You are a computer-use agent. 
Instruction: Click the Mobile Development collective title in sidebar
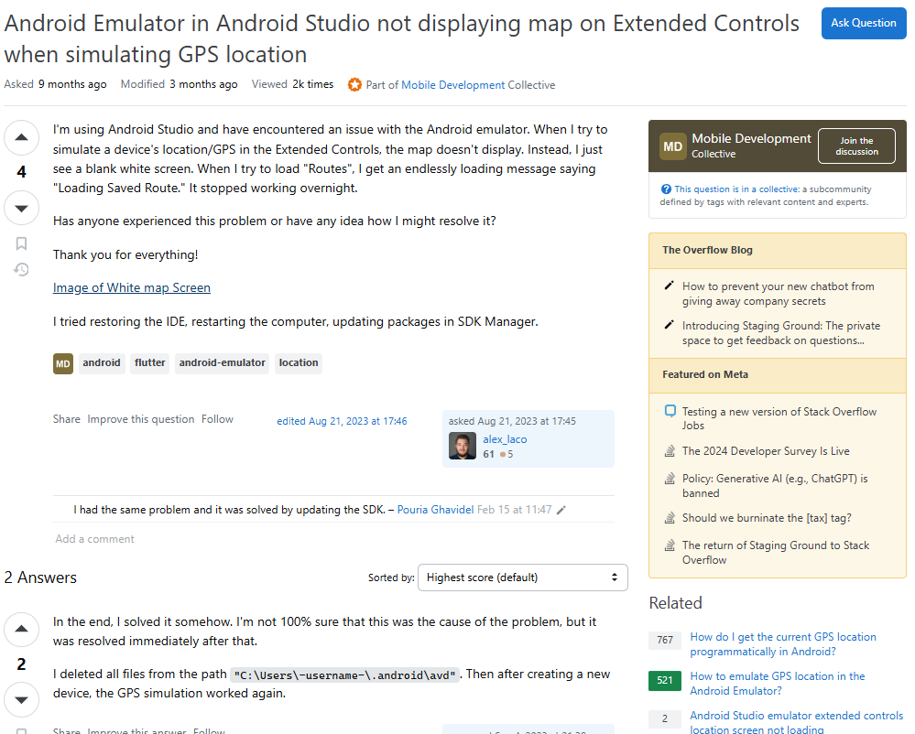(x=751, y=139)
